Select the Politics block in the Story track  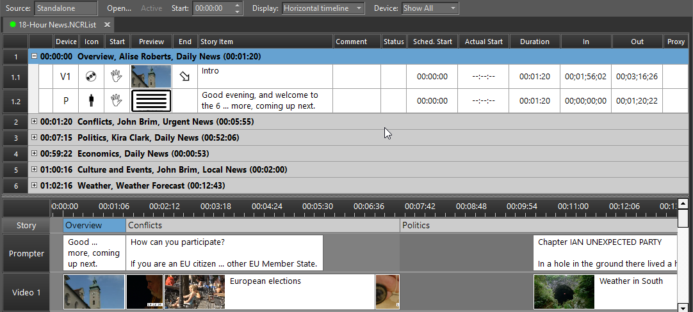[538, 225]
